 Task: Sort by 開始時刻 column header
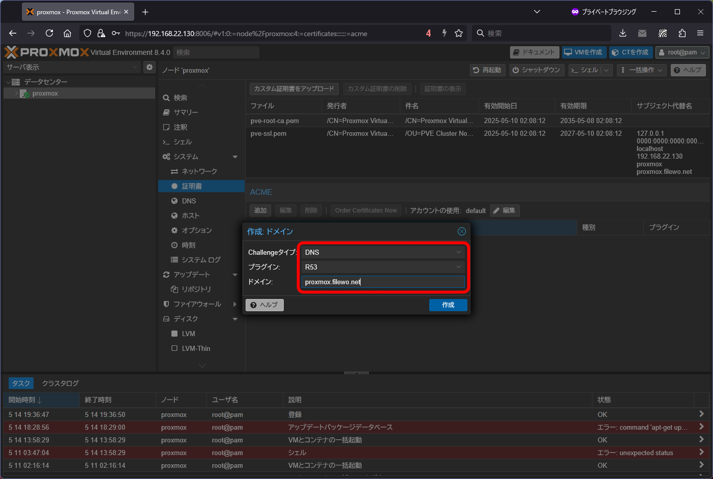click(x=41, y=400)
